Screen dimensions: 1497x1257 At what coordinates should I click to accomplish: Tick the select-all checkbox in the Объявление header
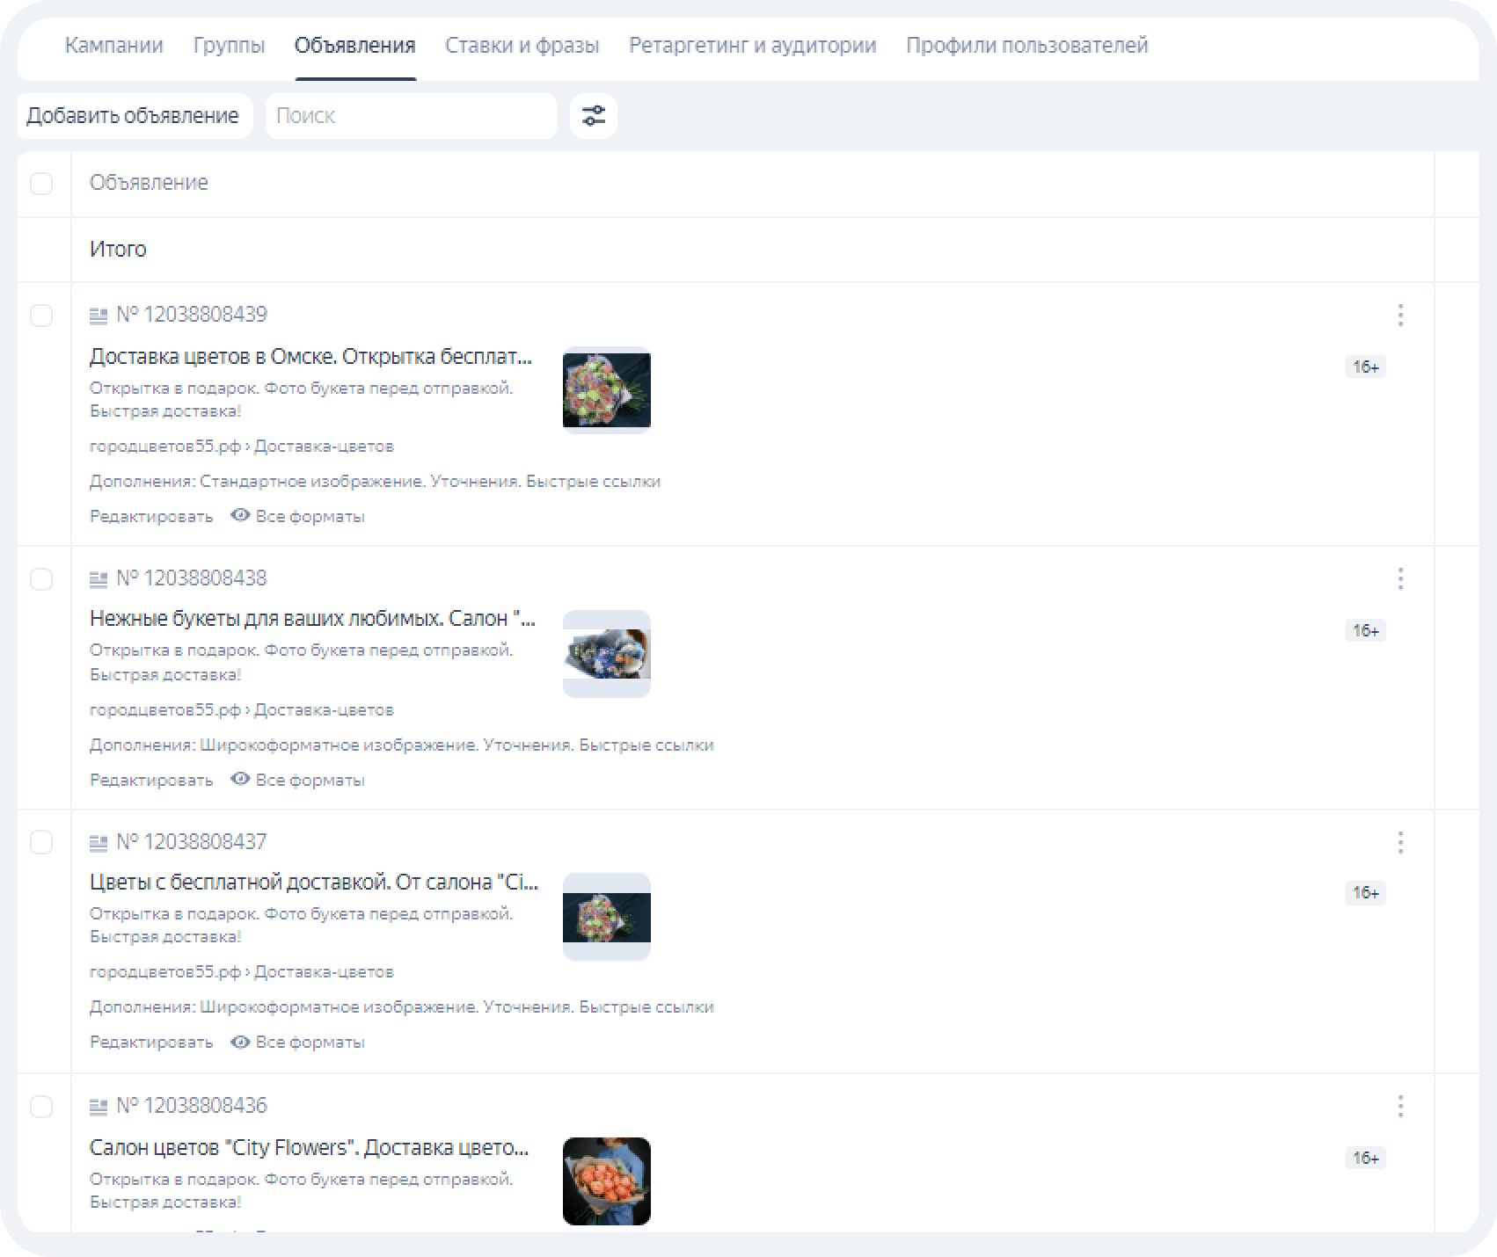tap(41, 183)
